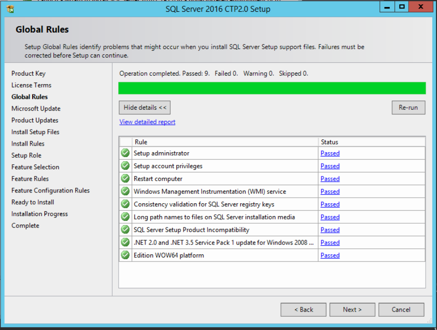
Task: Collapse the list with Hide details button
Action: 145,108
